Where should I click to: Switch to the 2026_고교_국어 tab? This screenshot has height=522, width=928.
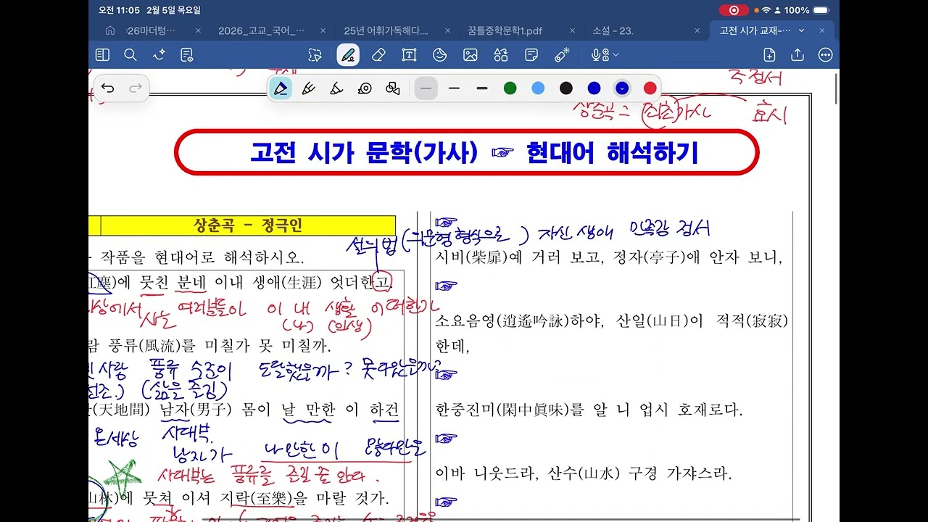click(262, 31)
